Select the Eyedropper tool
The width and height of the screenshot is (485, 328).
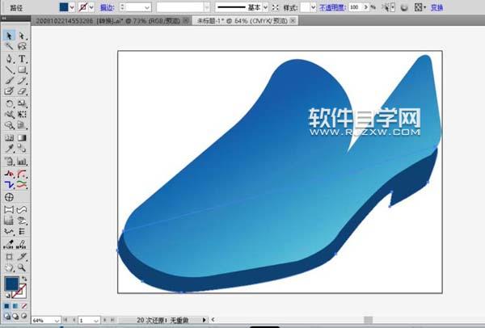[9, 149]
